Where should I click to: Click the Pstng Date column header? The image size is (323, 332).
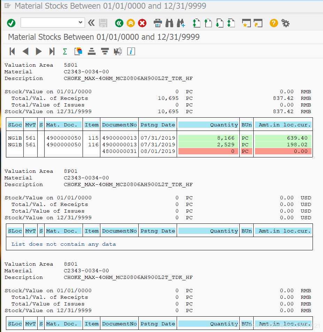click(157, 124)
